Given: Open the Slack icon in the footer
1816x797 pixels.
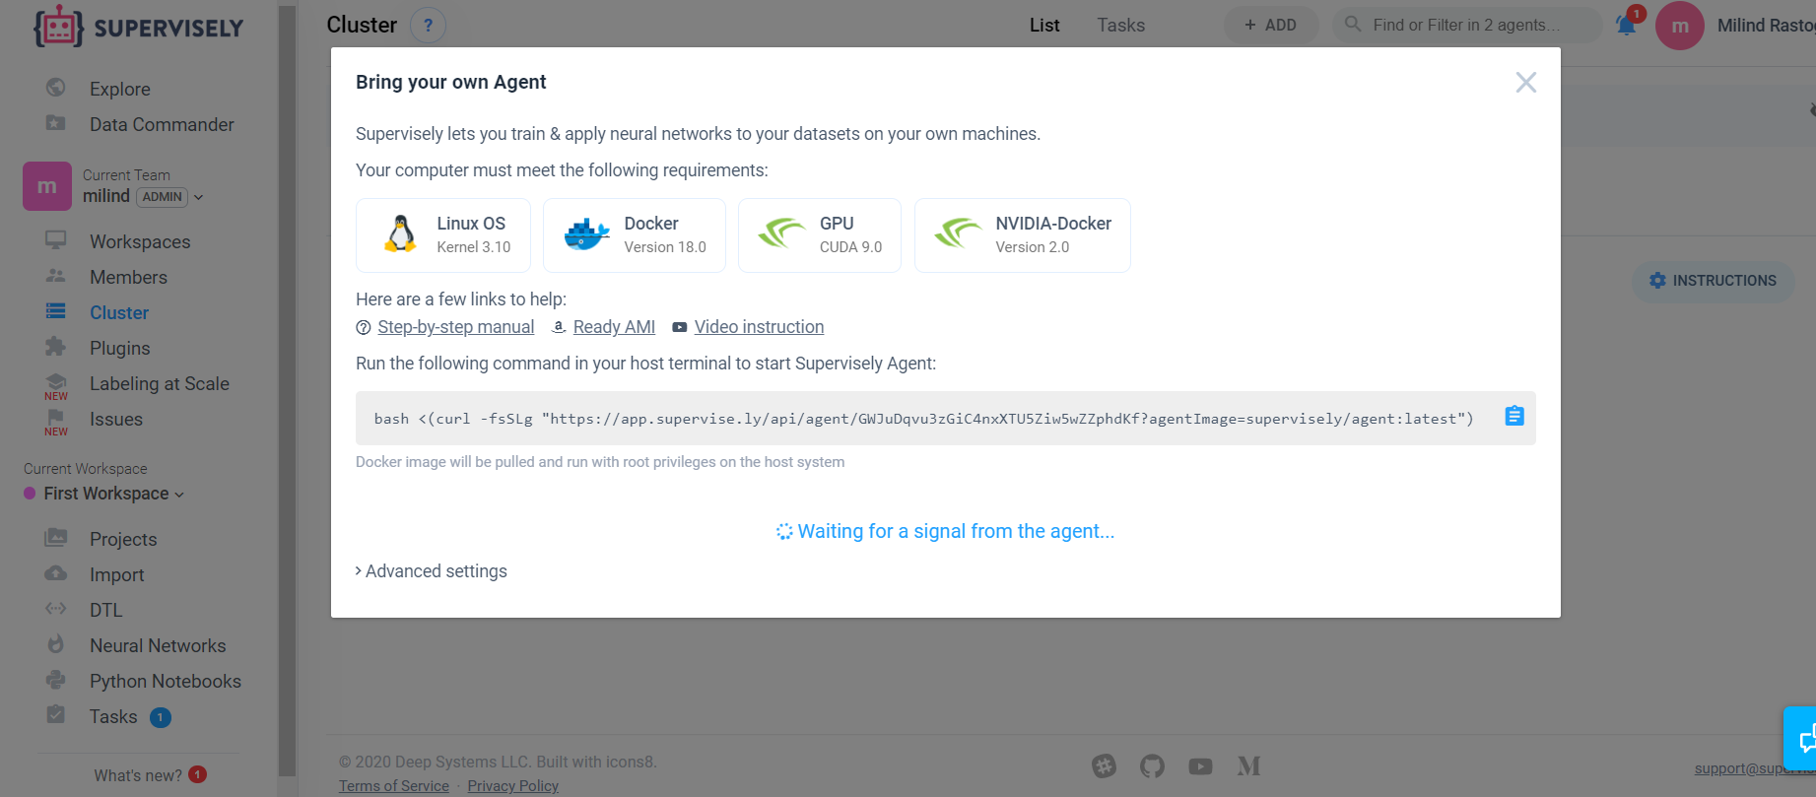Looking at the screenshot, I should point(1104,765).
